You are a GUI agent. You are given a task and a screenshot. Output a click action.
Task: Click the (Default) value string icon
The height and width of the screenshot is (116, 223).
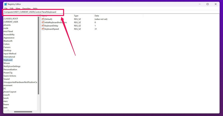tap(43, 19)
